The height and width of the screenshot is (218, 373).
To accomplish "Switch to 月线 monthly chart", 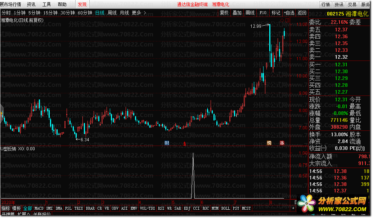I will click(124, 13).
